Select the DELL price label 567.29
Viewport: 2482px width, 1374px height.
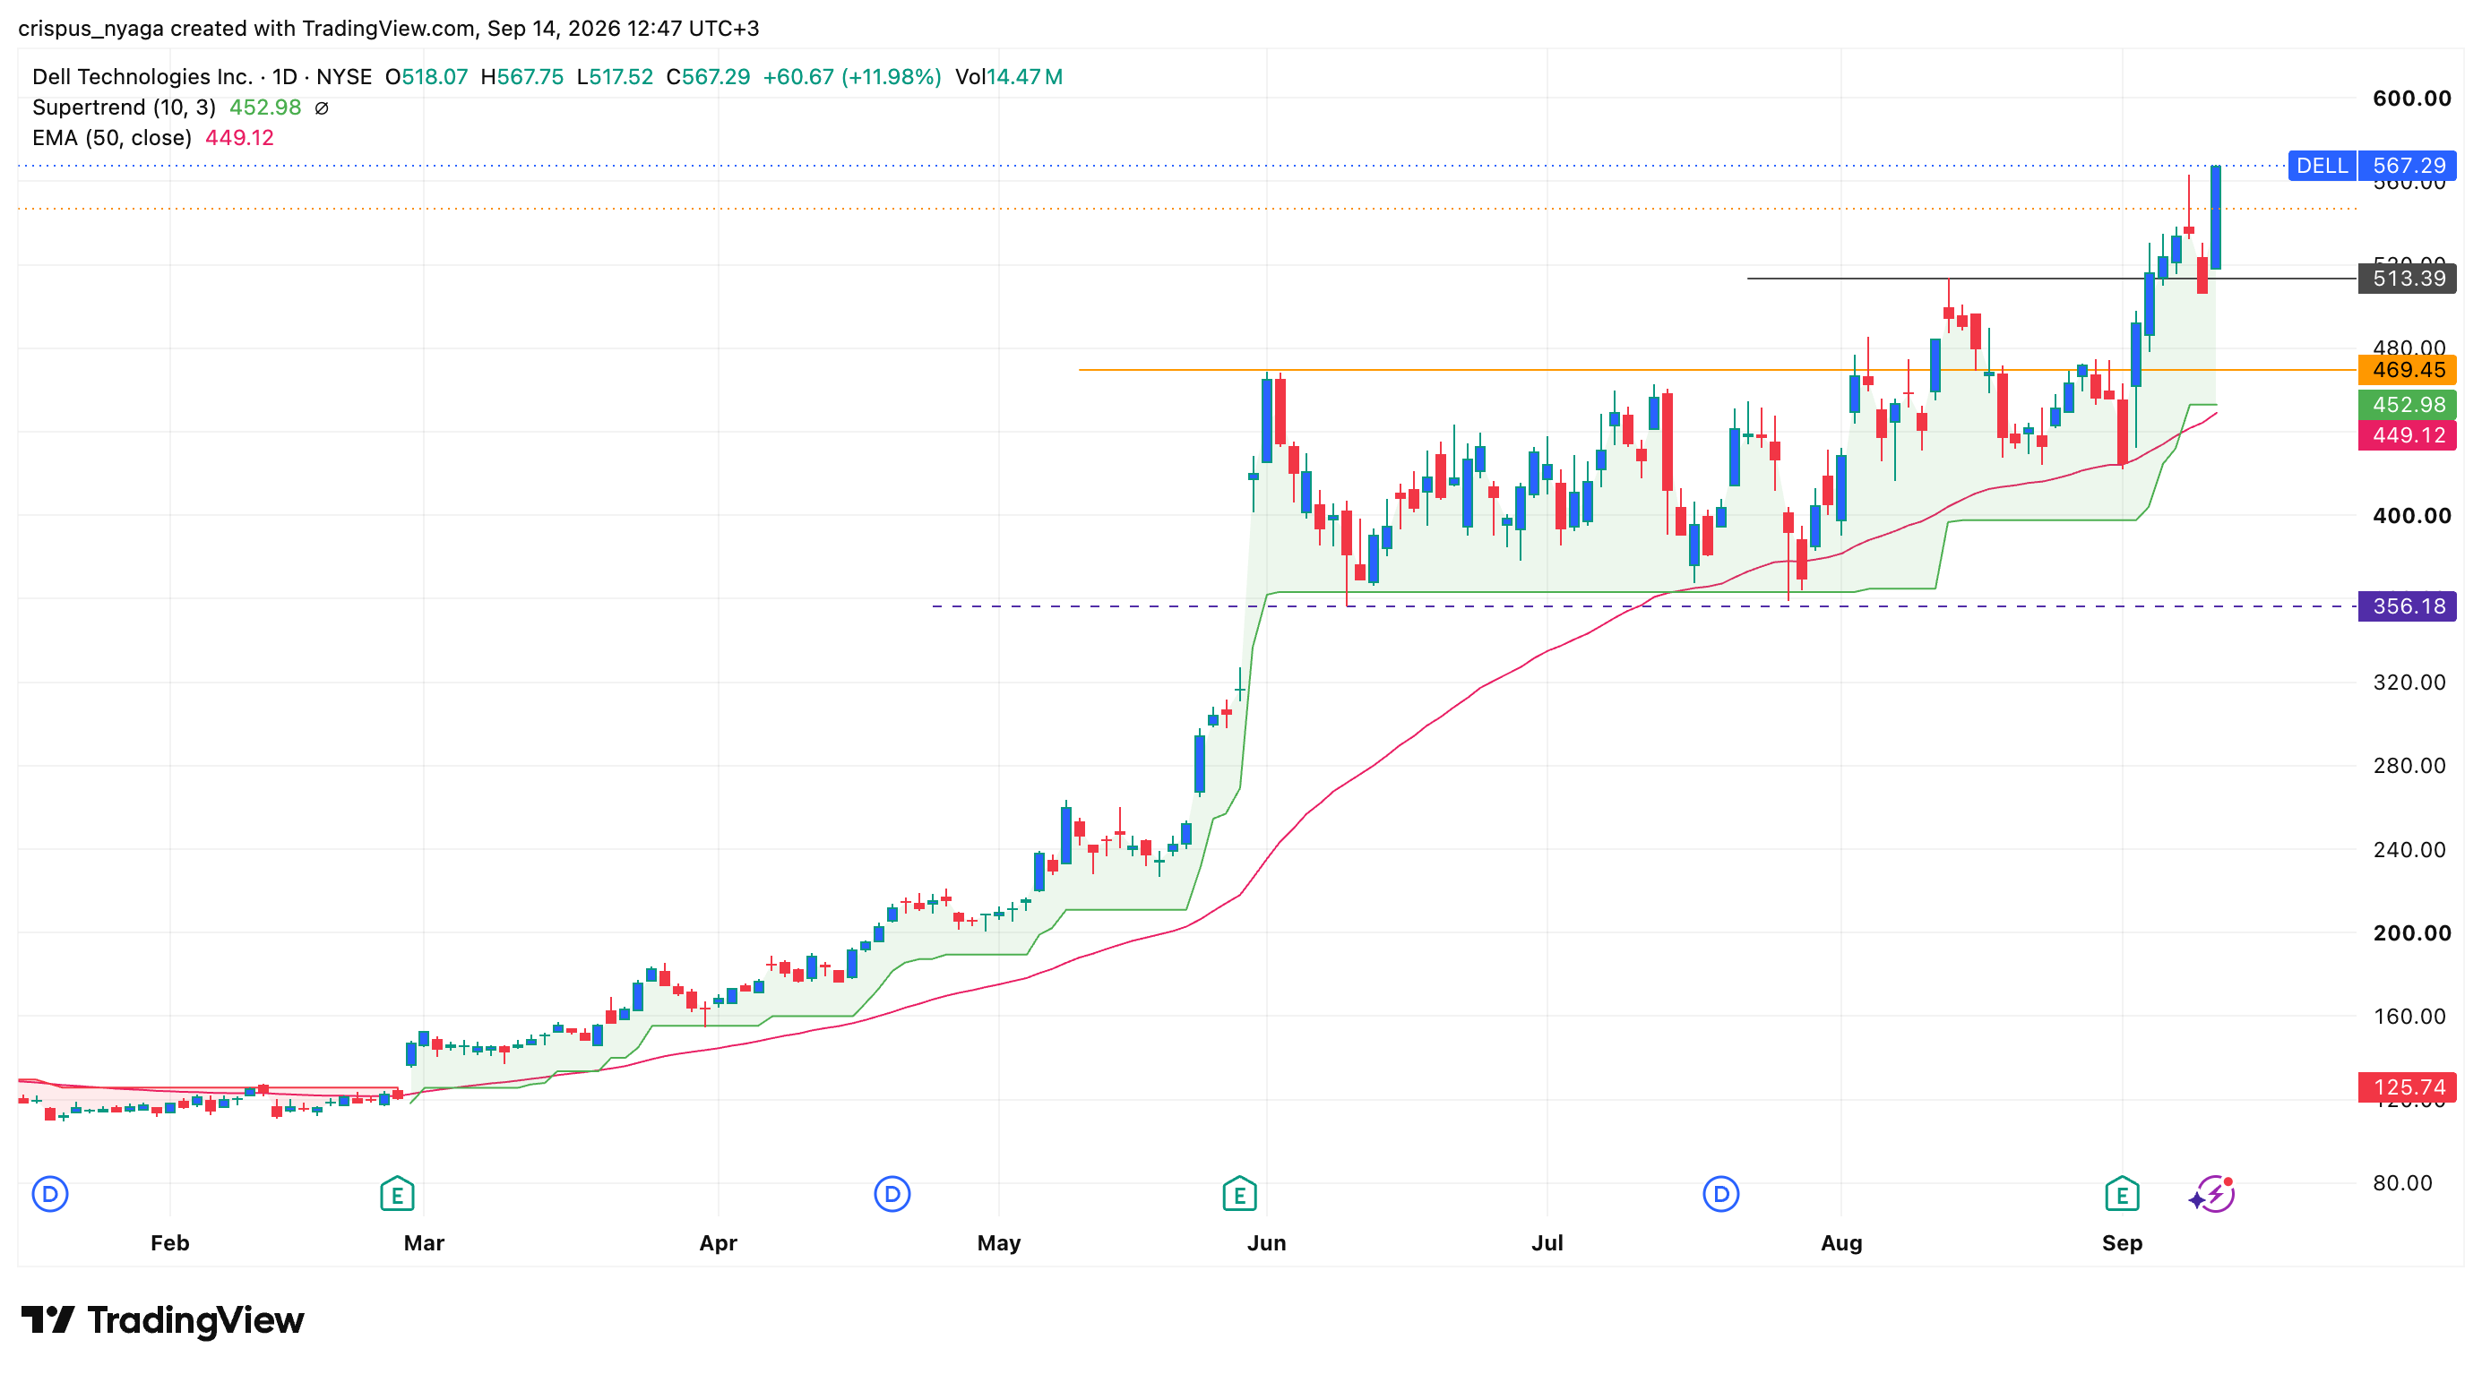click(x=2372, y=166)
